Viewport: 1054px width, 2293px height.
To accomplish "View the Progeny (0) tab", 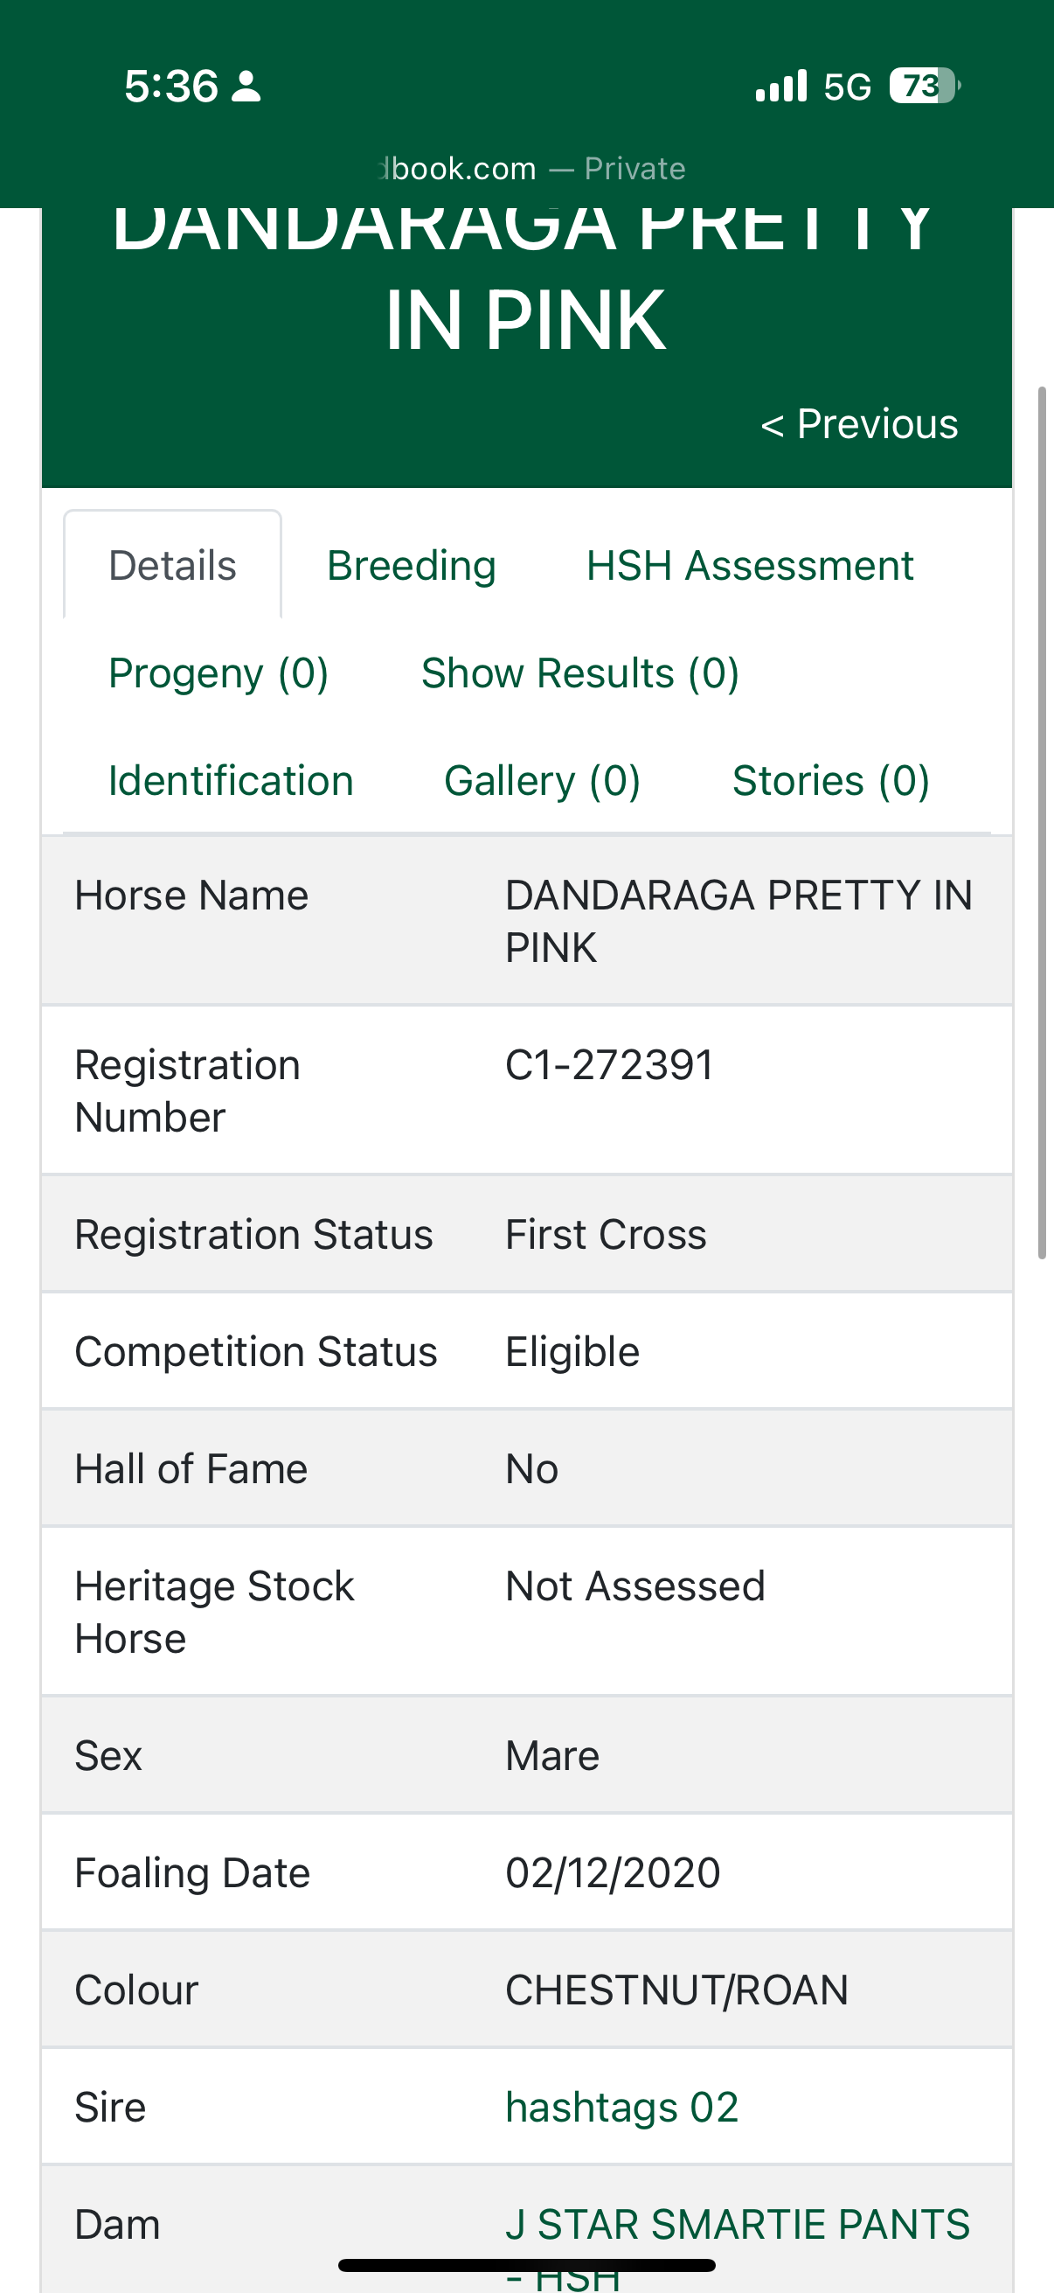I will [x=218, y=674].
